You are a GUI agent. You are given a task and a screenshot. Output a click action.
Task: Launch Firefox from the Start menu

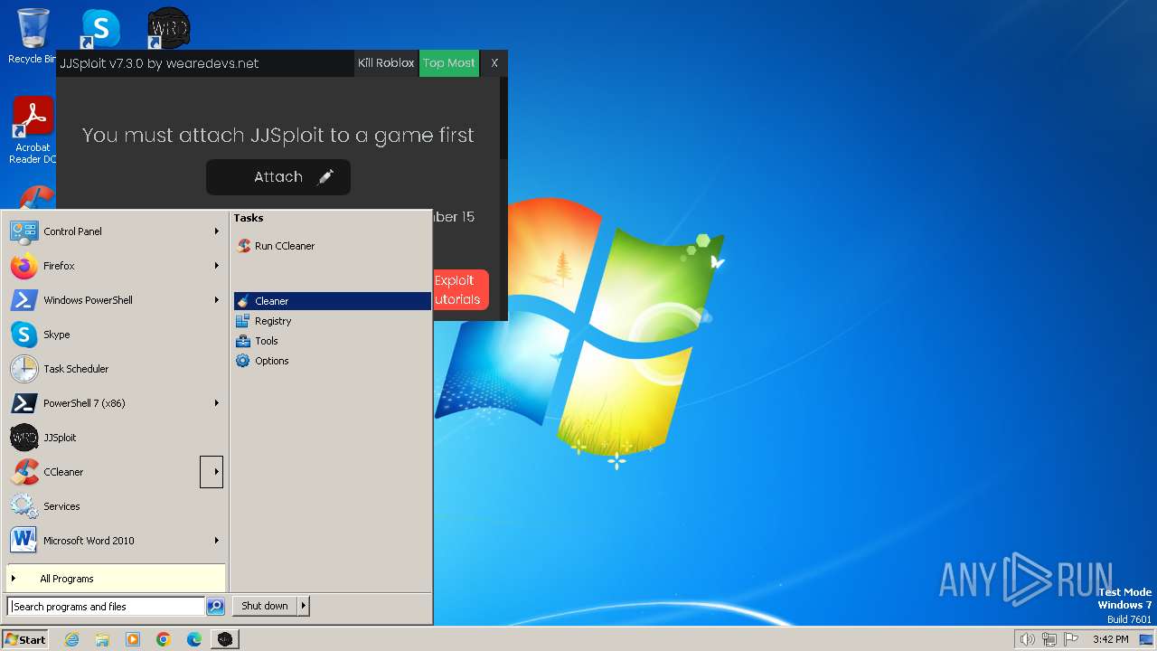[x=116, y=266]
